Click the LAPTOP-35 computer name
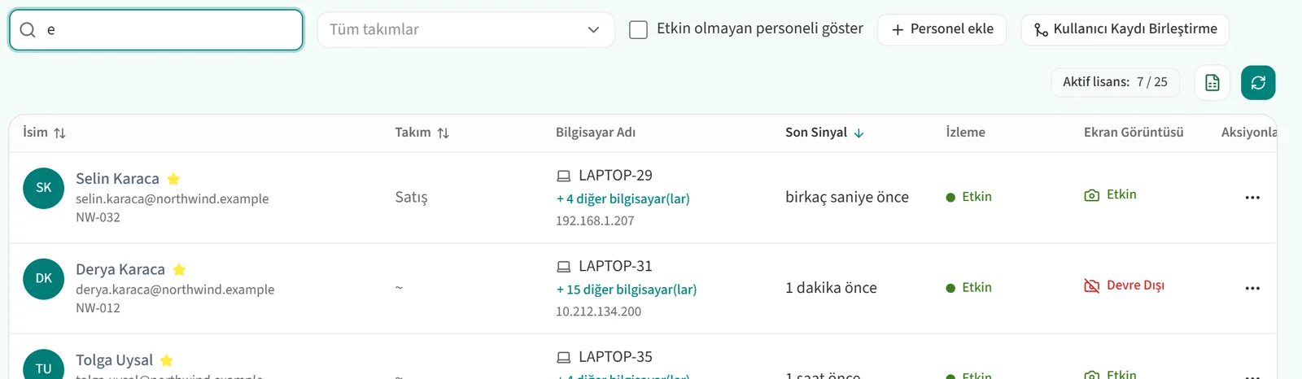The image size is (1302, 379). (615, 357)
